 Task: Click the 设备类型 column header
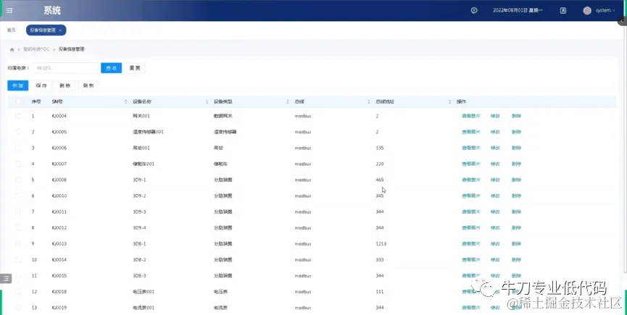point(223,102)
